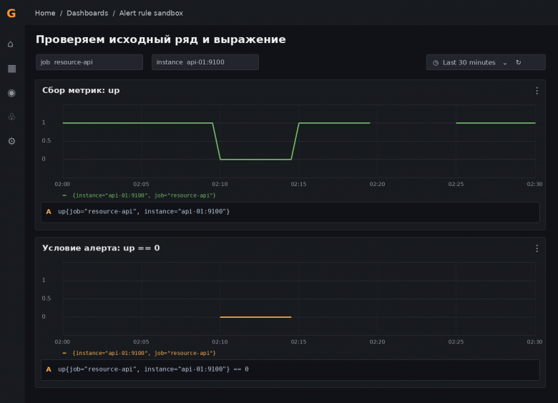Open the job variable dropdown
Viewport: 558px width, 403px height.
click(x=89, y=62)
